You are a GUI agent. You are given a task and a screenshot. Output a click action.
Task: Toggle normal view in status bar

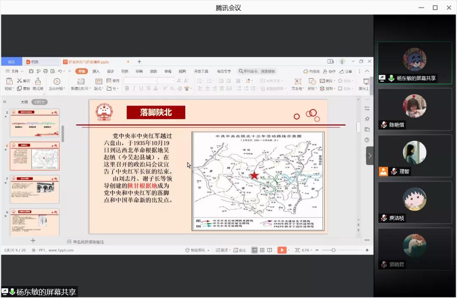[255, 250]
